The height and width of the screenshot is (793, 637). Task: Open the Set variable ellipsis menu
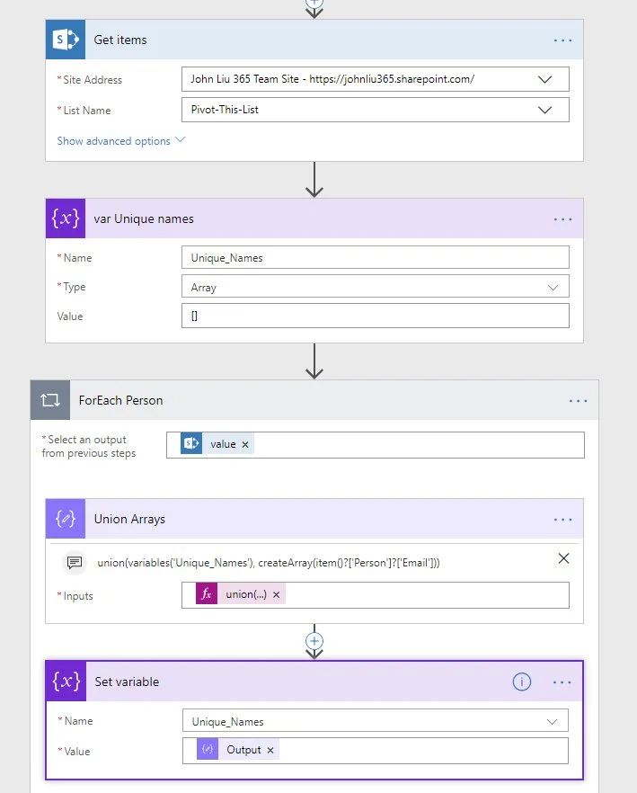tap(562, 682)
